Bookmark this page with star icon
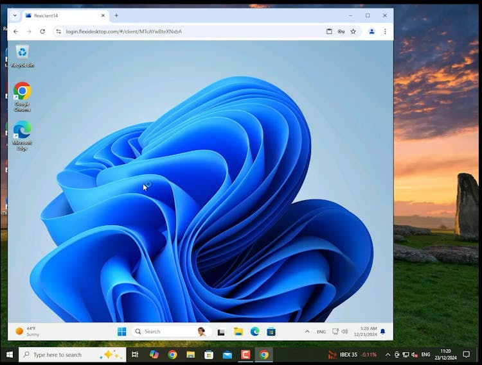The image size is (482, 365). click(x=353, y=31)
